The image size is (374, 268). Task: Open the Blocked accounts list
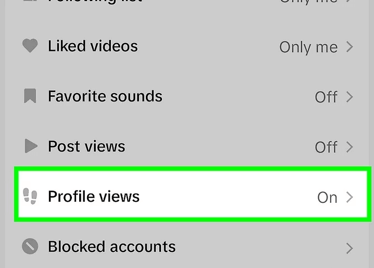[187, 247]
